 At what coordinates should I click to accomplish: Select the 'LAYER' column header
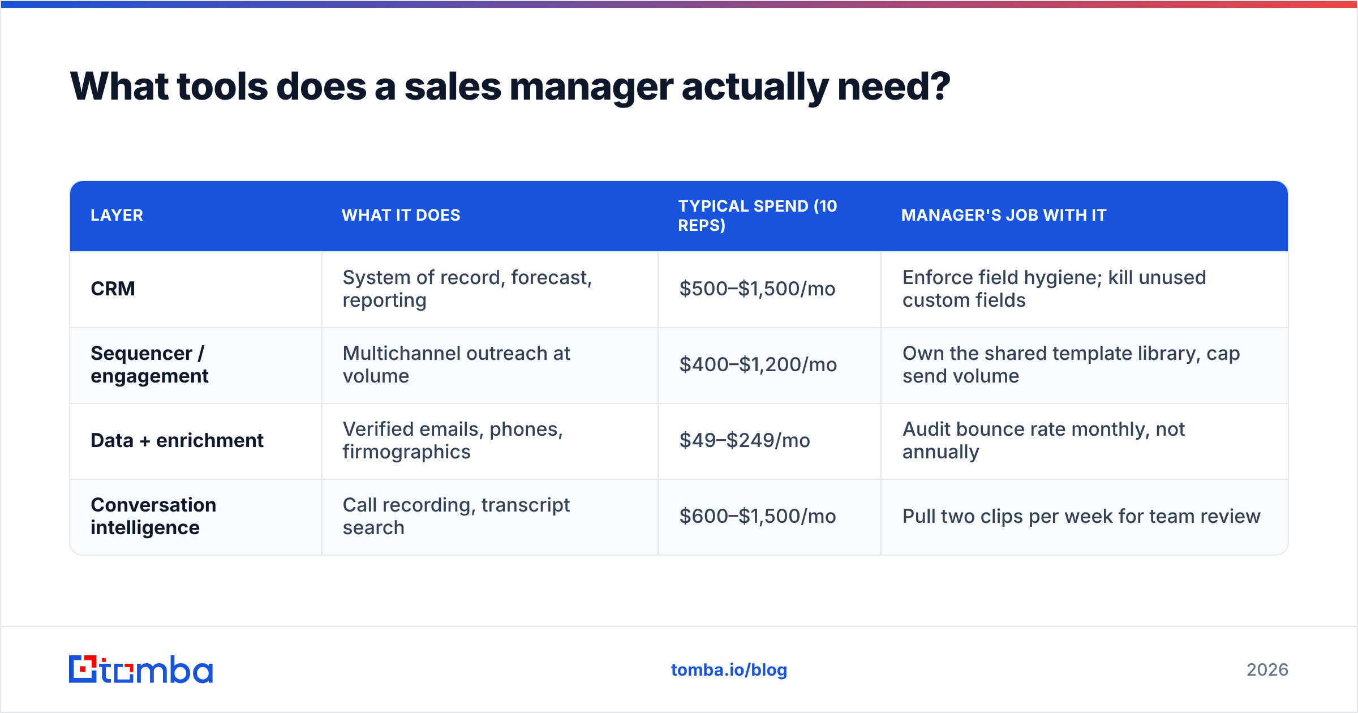tap(117, 215)
